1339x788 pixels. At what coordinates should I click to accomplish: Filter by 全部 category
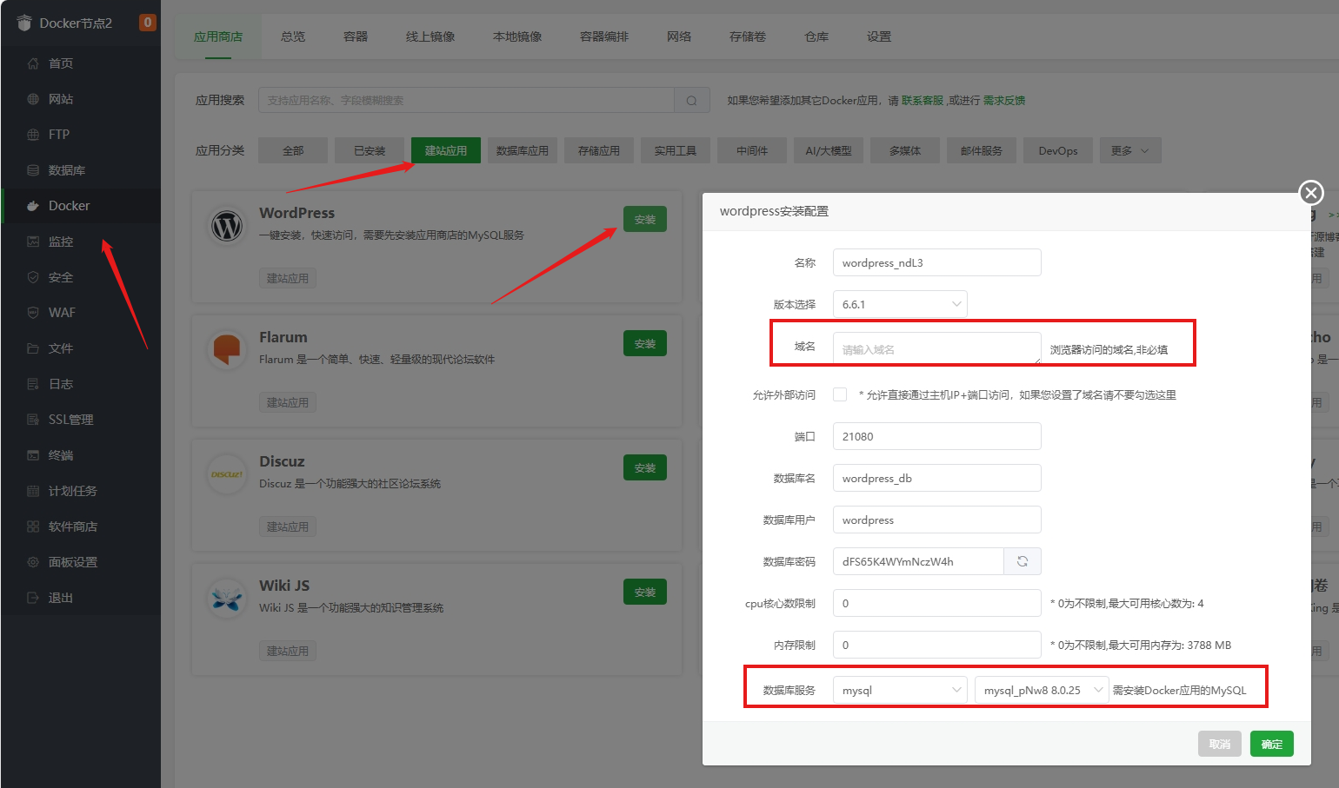(293, 150)
